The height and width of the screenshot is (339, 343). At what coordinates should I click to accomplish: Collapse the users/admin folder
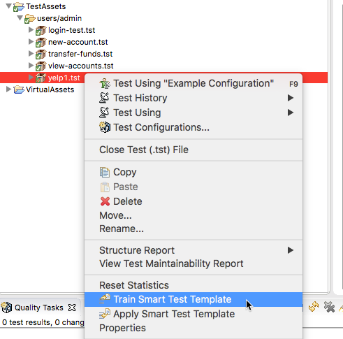point(20,17)
